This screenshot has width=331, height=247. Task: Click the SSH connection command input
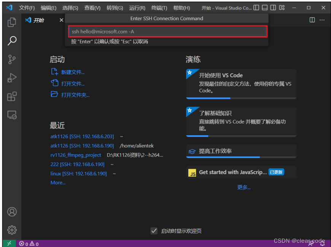point(168,32)
